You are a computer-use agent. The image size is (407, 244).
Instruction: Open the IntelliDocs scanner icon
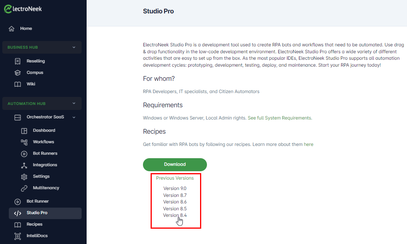pos(17,236)
